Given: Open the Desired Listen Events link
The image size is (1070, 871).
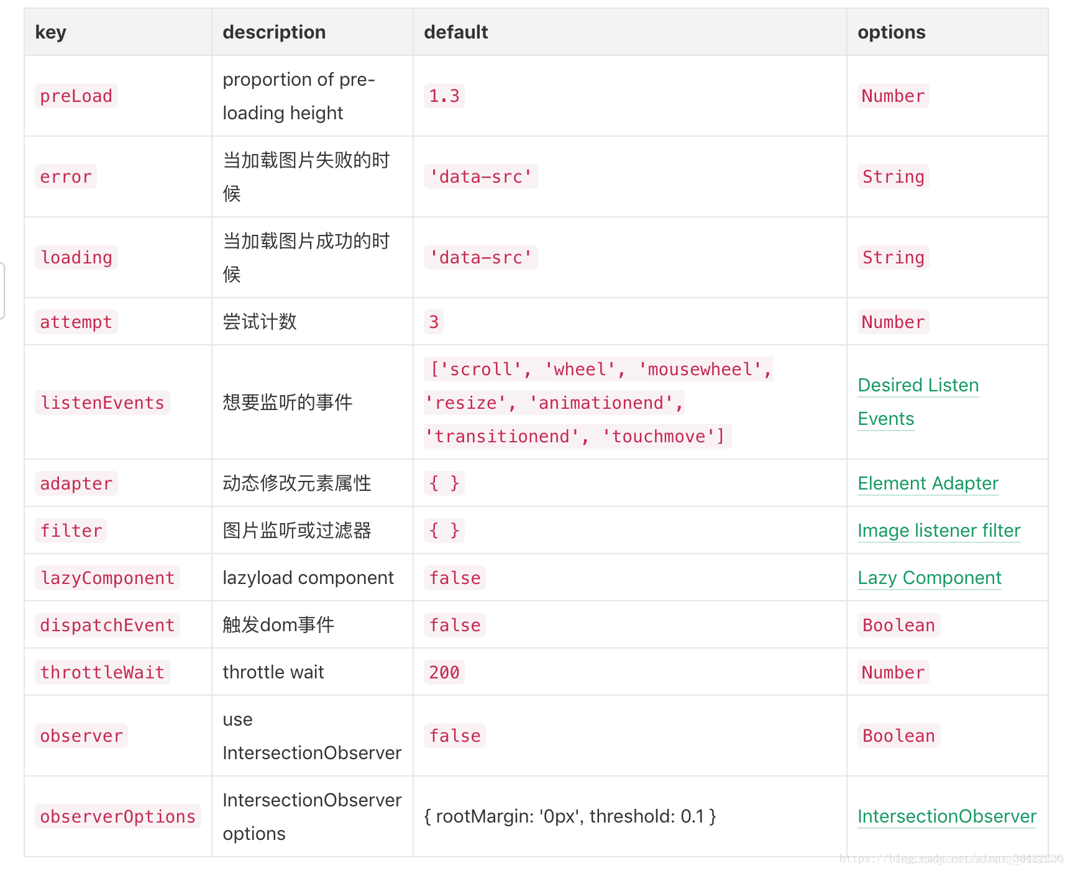Looking at the screenshot, I should 917,386.
